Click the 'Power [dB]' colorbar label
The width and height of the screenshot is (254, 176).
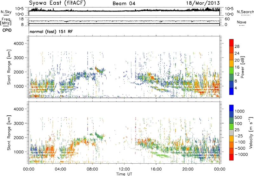pyautogui.click(x=242, y=67)
